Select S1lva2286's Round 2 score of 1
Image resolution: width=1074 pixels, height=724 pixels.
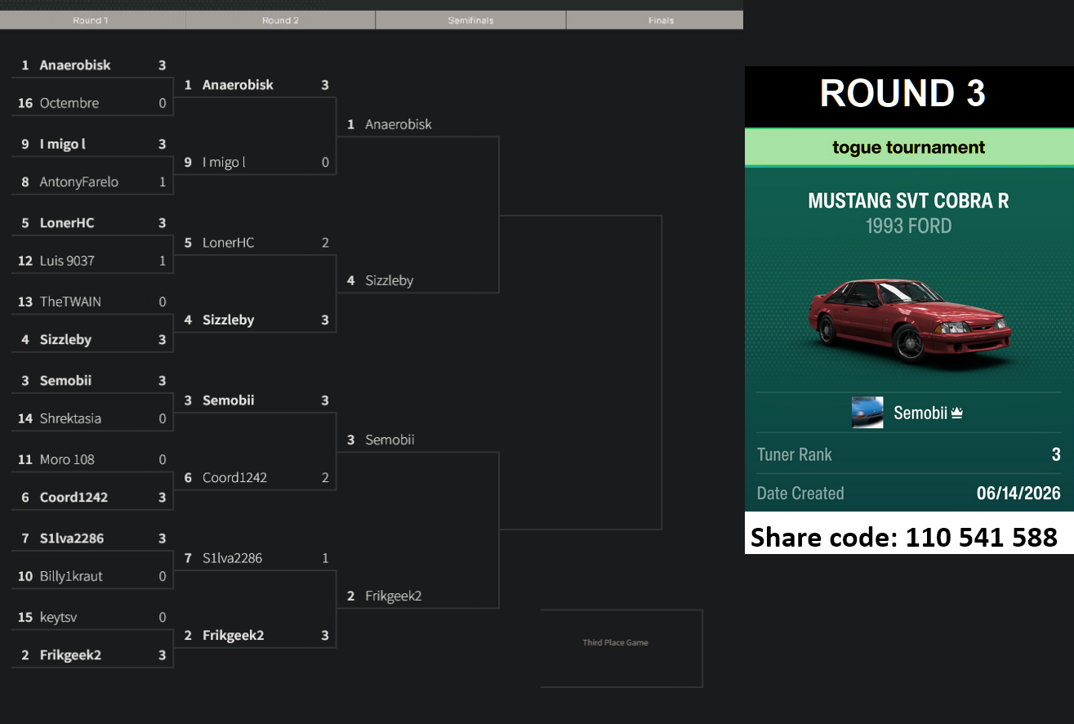click(325, 558)
